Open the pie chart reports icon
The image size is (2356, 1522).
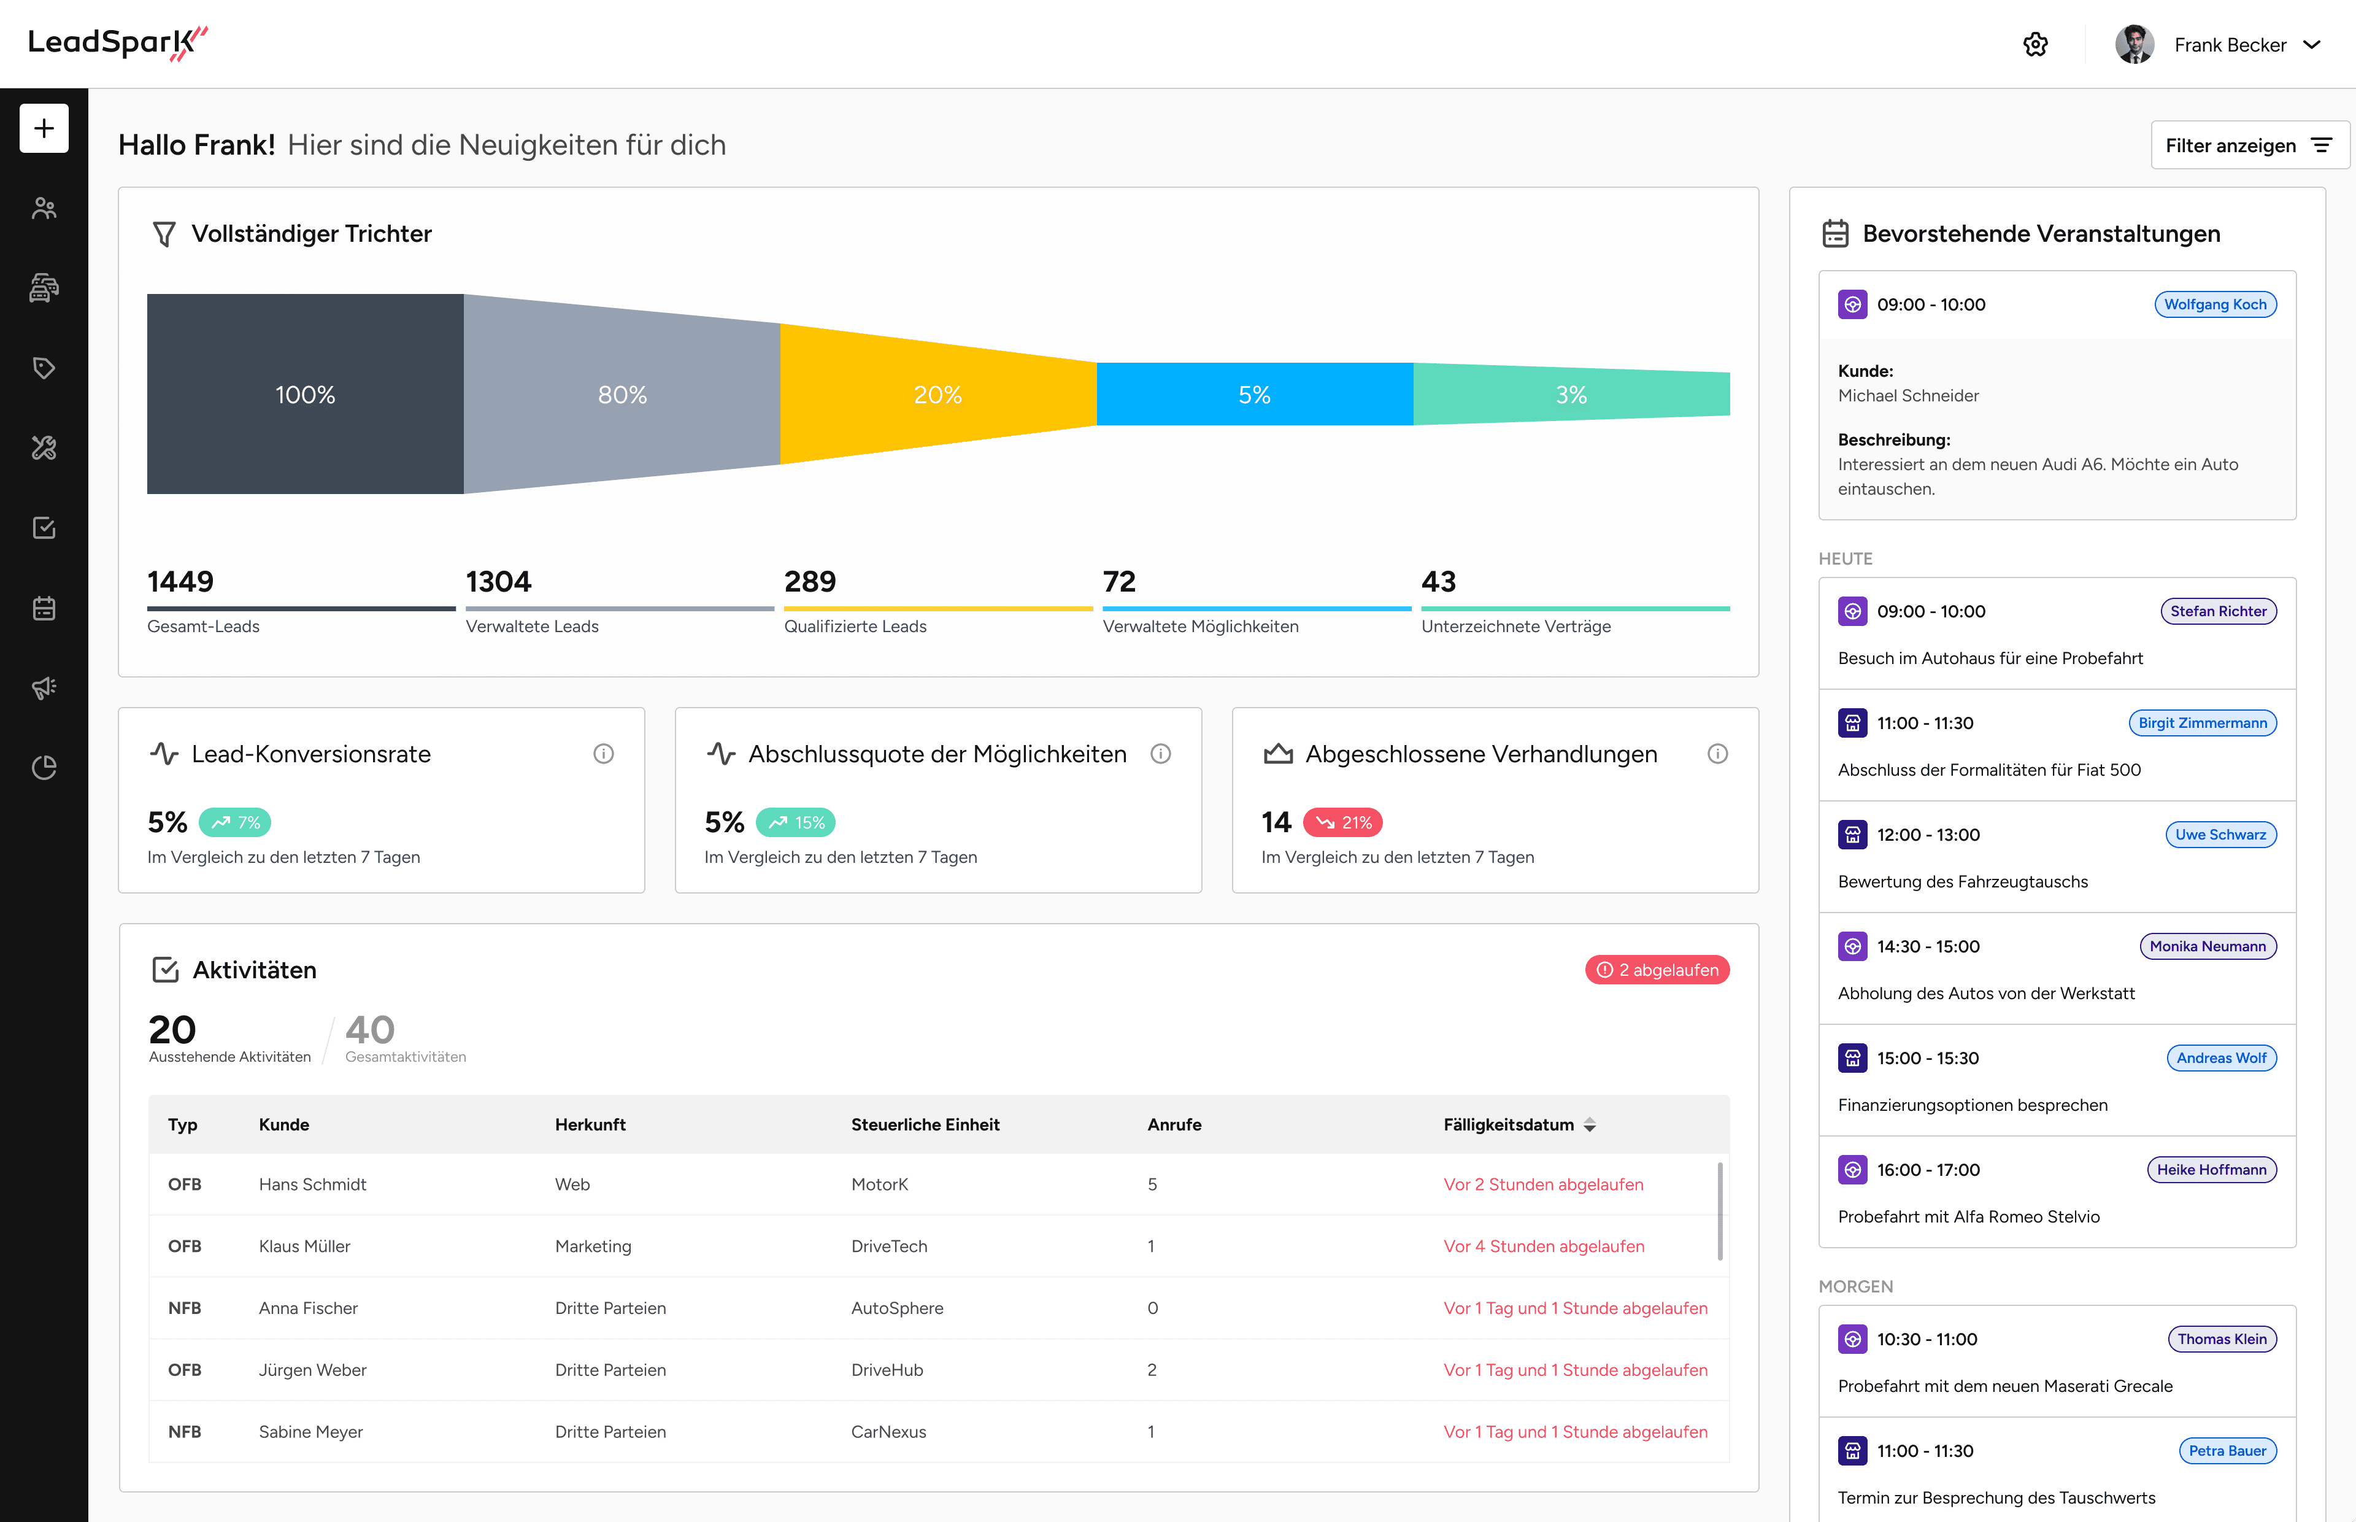[x=44, y=767]
